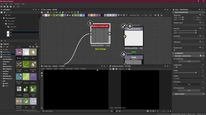Viewport: 206px width, 115px height.
Task: Open the File menu
Action: click(x=2, y=4)
